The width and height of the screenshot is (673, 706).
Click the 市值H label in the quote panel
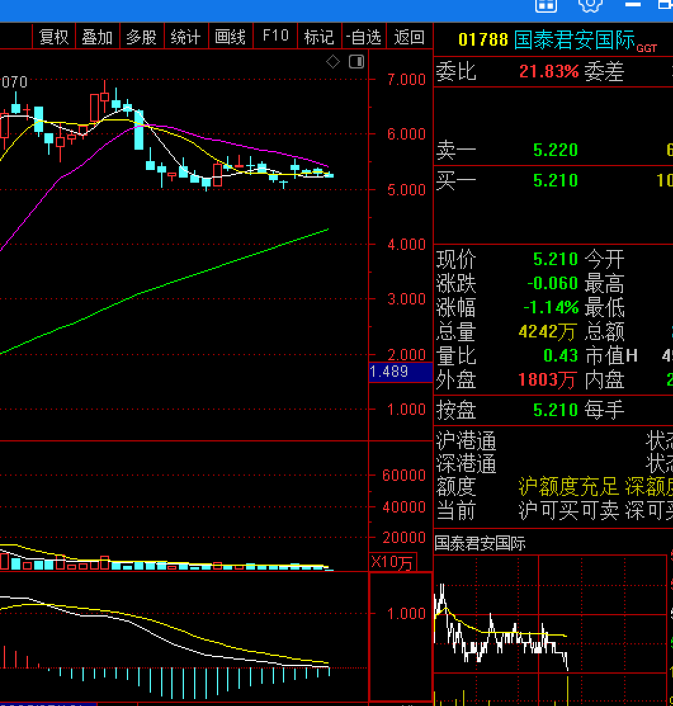click(611, 356)
